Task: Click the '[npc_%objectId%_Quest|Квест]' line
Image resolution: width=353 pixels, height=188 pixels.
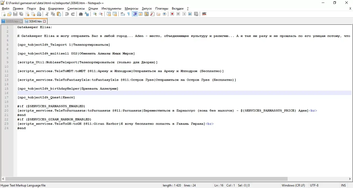Action: [46, 97]
